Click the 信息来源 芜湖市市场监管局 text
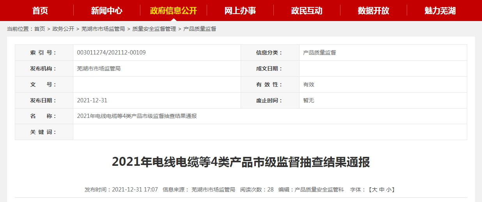Screen dimensions: 482x202 tap(213, 190)
